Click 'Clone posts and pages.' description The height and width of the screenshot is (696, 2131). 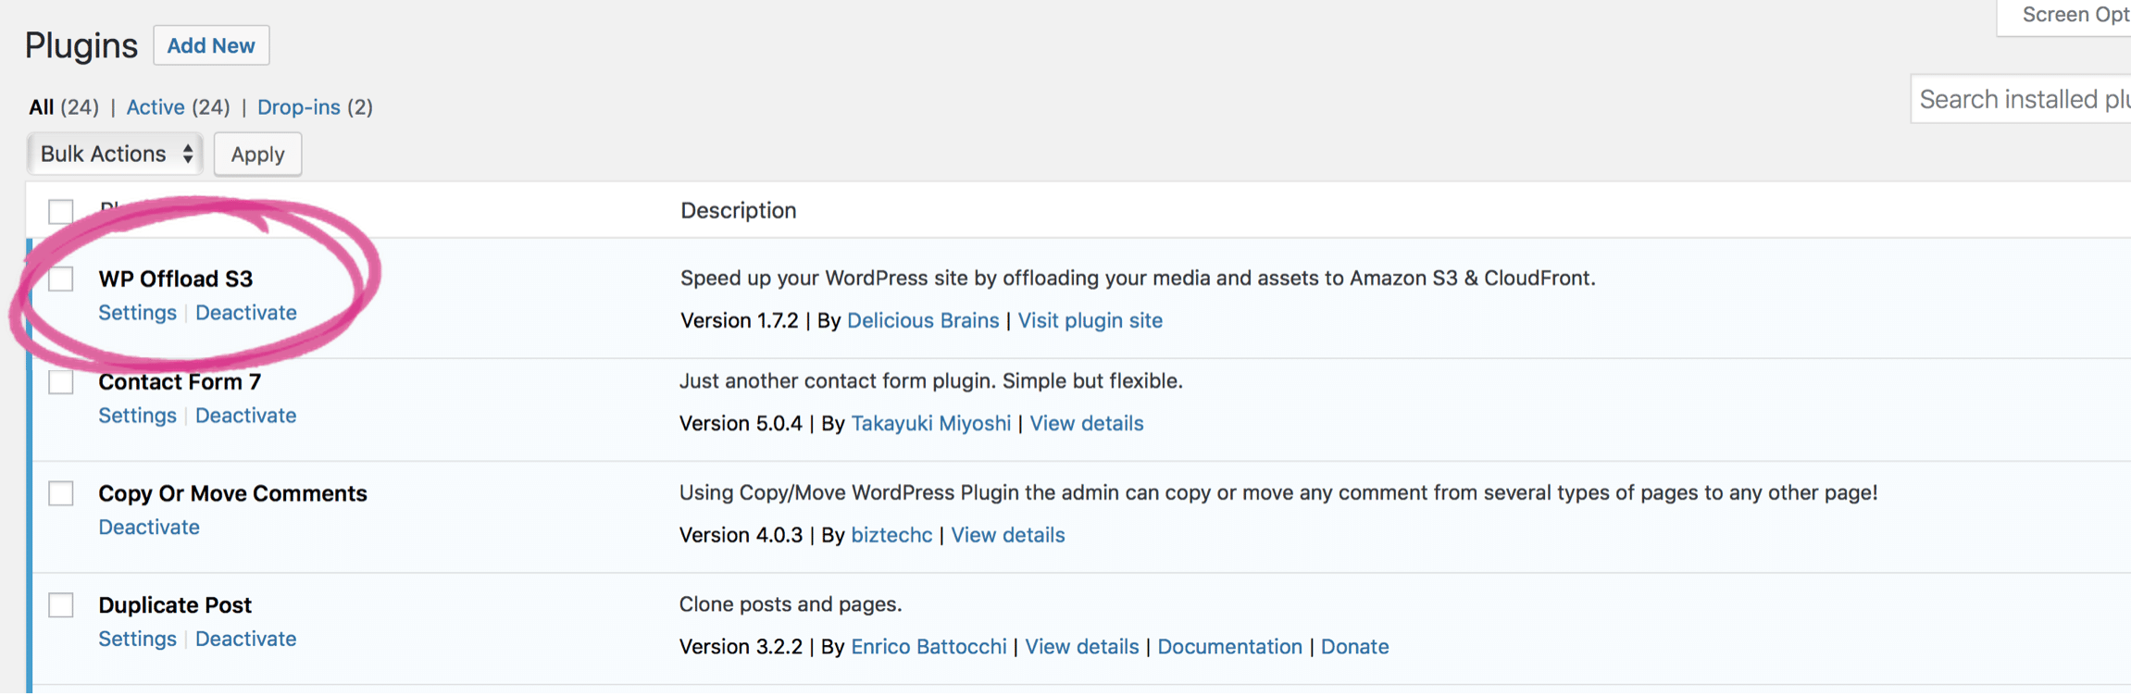791,604
